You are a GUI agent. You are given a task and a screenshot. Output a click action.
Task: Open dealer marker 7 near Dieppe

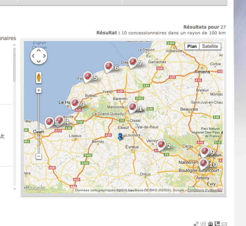coord(133,62)
